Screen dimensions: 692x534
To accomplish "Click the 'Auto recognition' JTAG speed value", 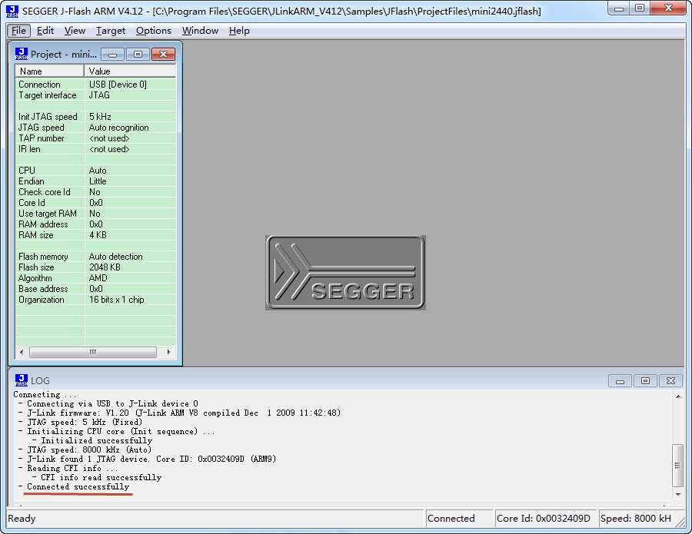I will click(x=118, y=128).
